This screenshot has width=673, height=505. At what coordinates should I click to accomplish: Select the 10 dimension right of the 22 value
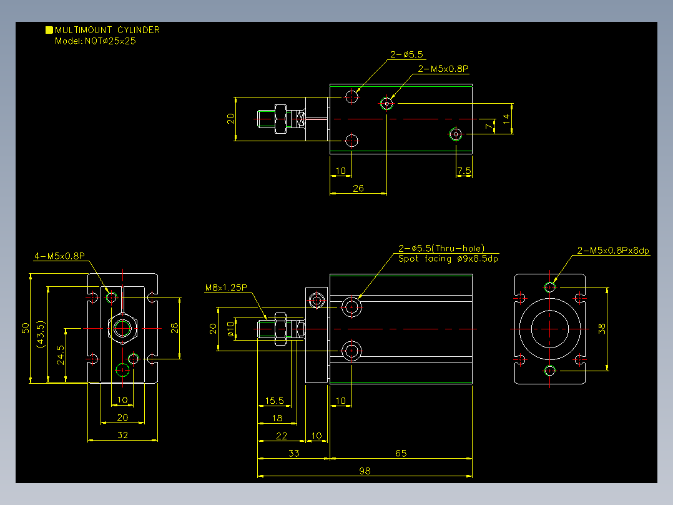pyautogui.click(x=317, y=436)
